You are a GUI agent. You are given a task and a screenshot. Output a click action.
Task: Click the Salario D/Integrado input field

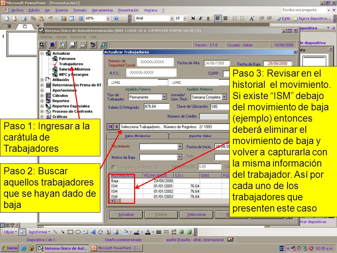pyautogui.click(x=157, y=106)
